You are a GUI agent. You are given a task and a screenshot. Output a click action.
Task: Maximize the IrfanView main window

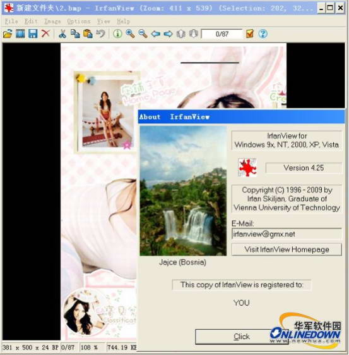330,8
